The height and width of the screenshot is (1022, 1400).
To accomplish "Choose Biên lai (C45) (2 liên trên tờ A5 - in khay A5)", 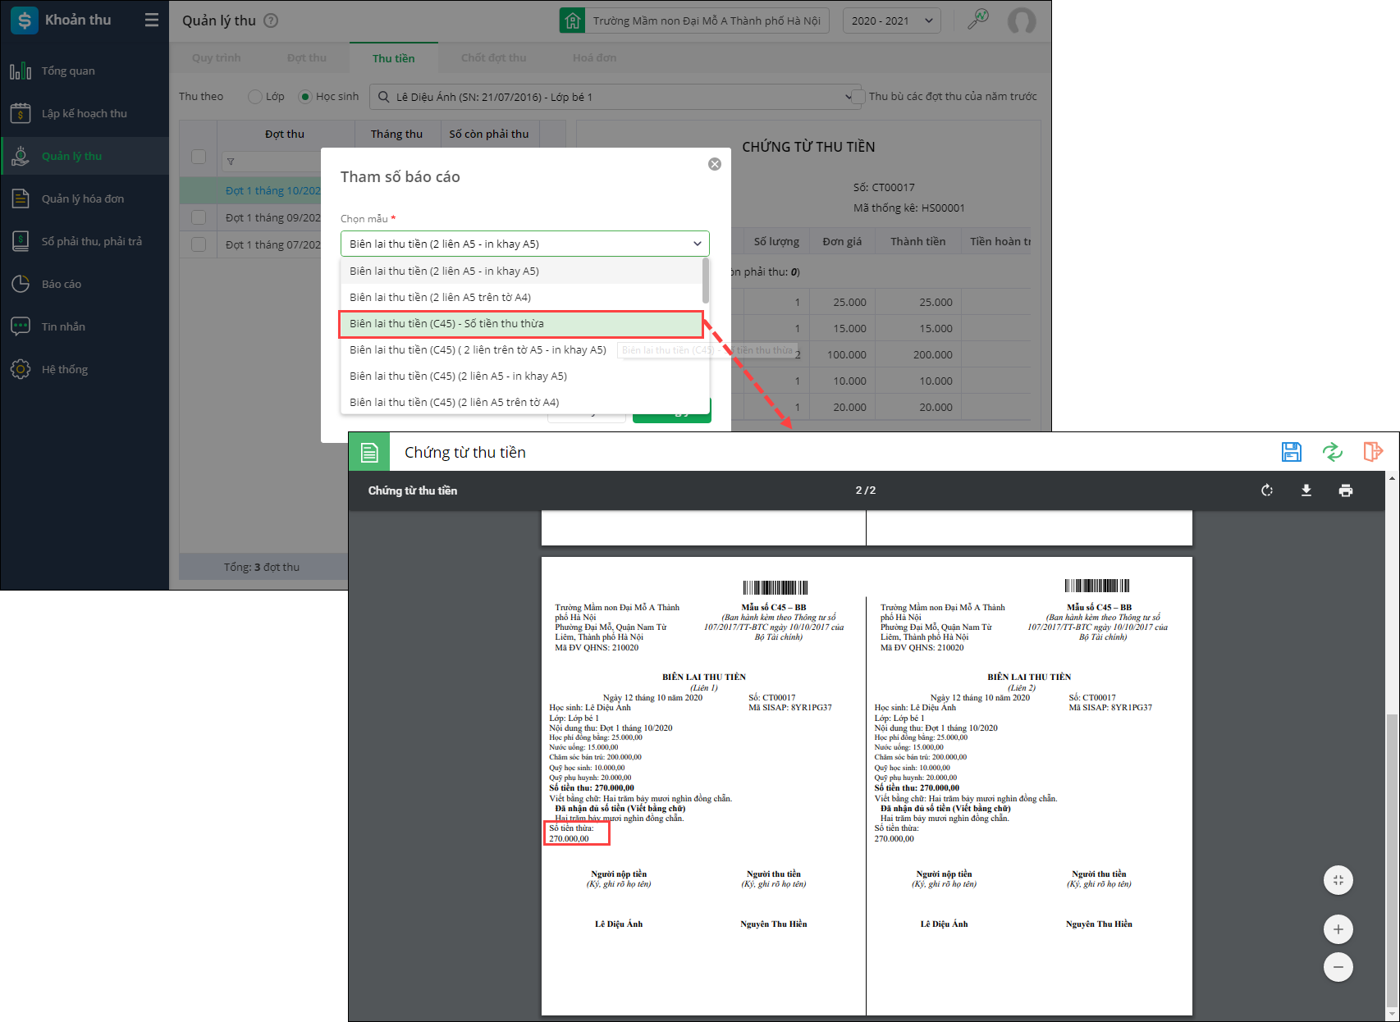I will pos(522,349).
